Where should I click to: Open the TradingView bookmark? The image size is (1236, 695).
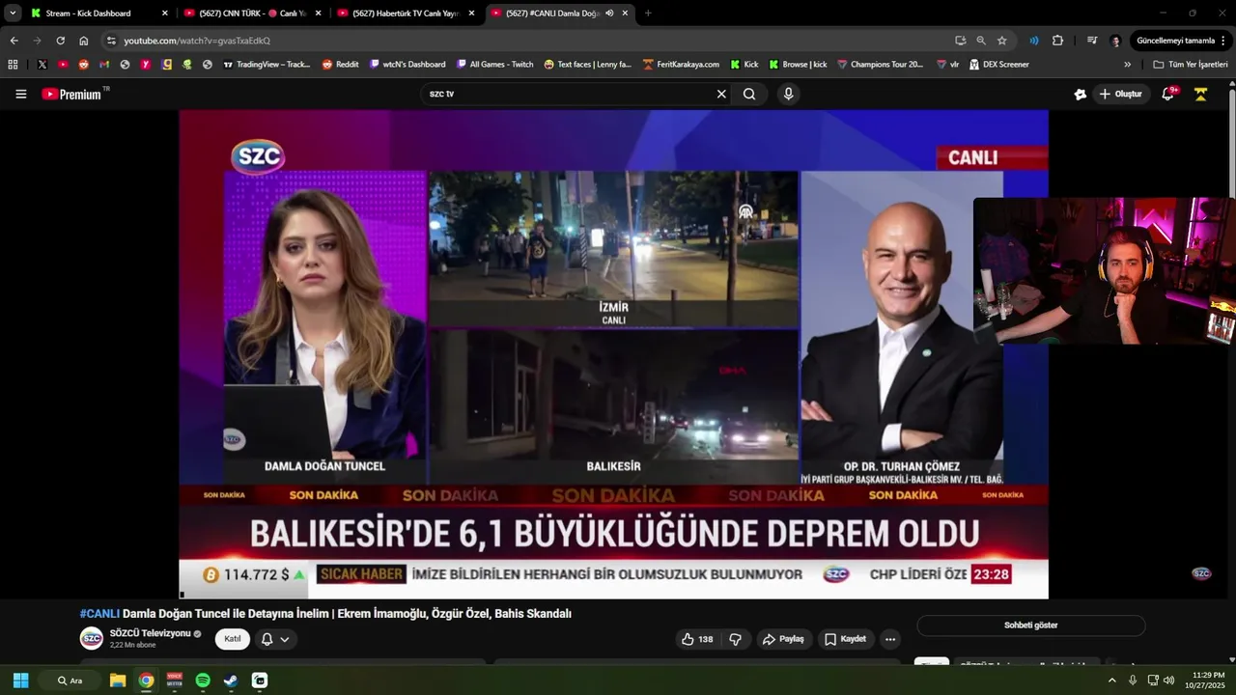click(x=267, y=65)
